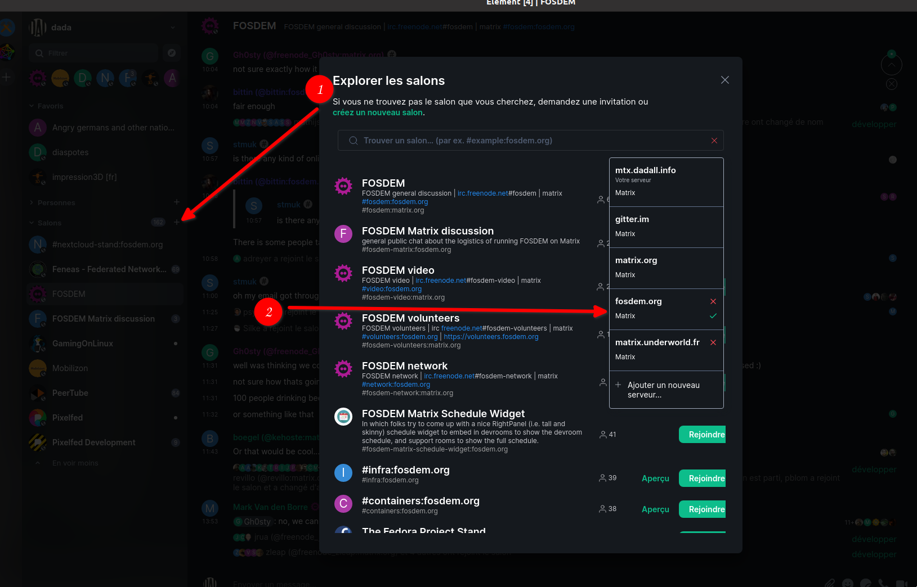Add a room with Salons plus icon

point(177,222)
